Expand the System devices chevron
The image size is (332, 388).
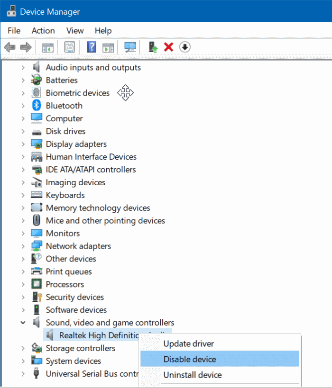point(23,361)
